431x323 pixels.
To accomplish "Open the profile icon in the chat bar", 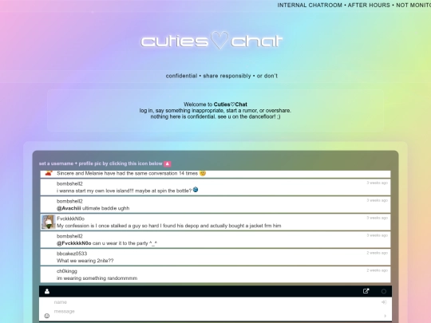I will pyautogui.click(x=47, y=291).
